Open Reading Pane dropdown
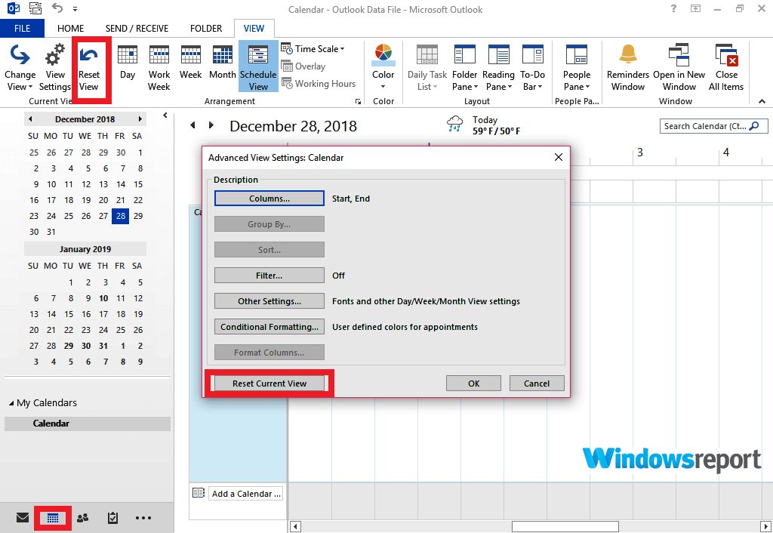 498,67
